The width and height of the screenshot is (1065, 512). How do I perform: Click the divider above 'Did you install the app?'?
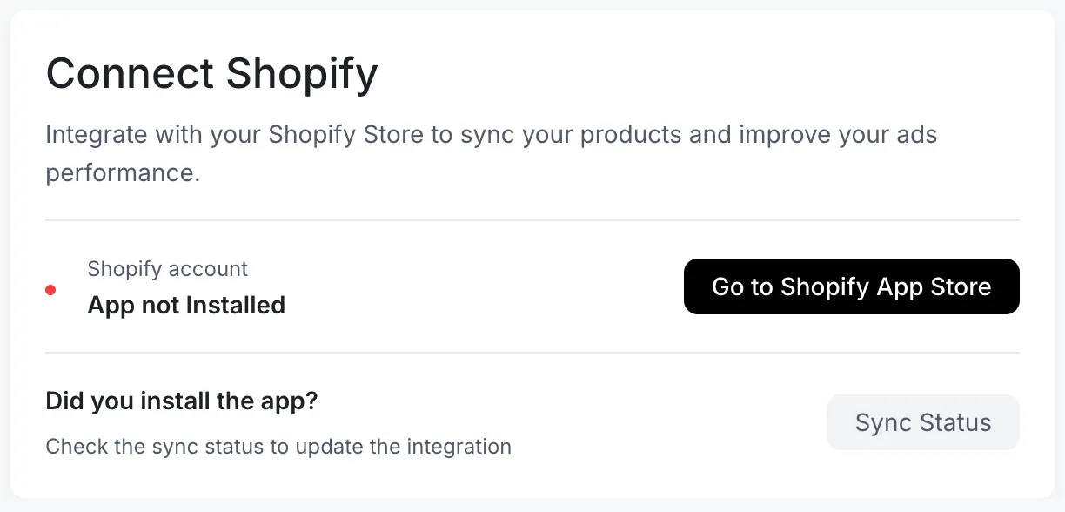click(x=532, y=352)
